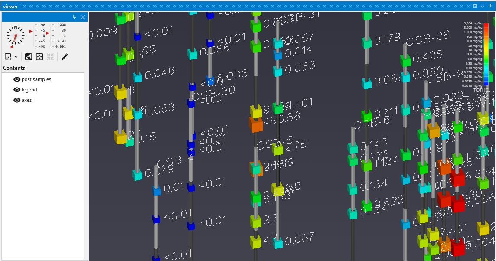Image resolution: width=496 pixels, height=261 pixels.
Task: Click the inclination scale at 45 degrees
Action: tap(42, 30)
